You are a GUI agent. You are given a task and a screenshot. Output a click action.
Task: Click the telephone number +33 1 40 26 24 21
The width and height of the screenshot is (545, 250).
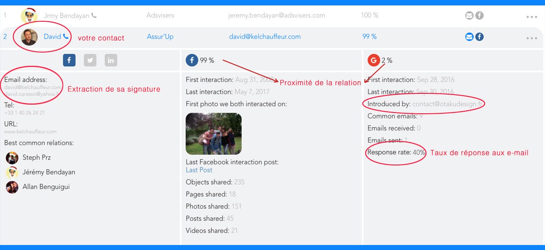pos(25,113)
